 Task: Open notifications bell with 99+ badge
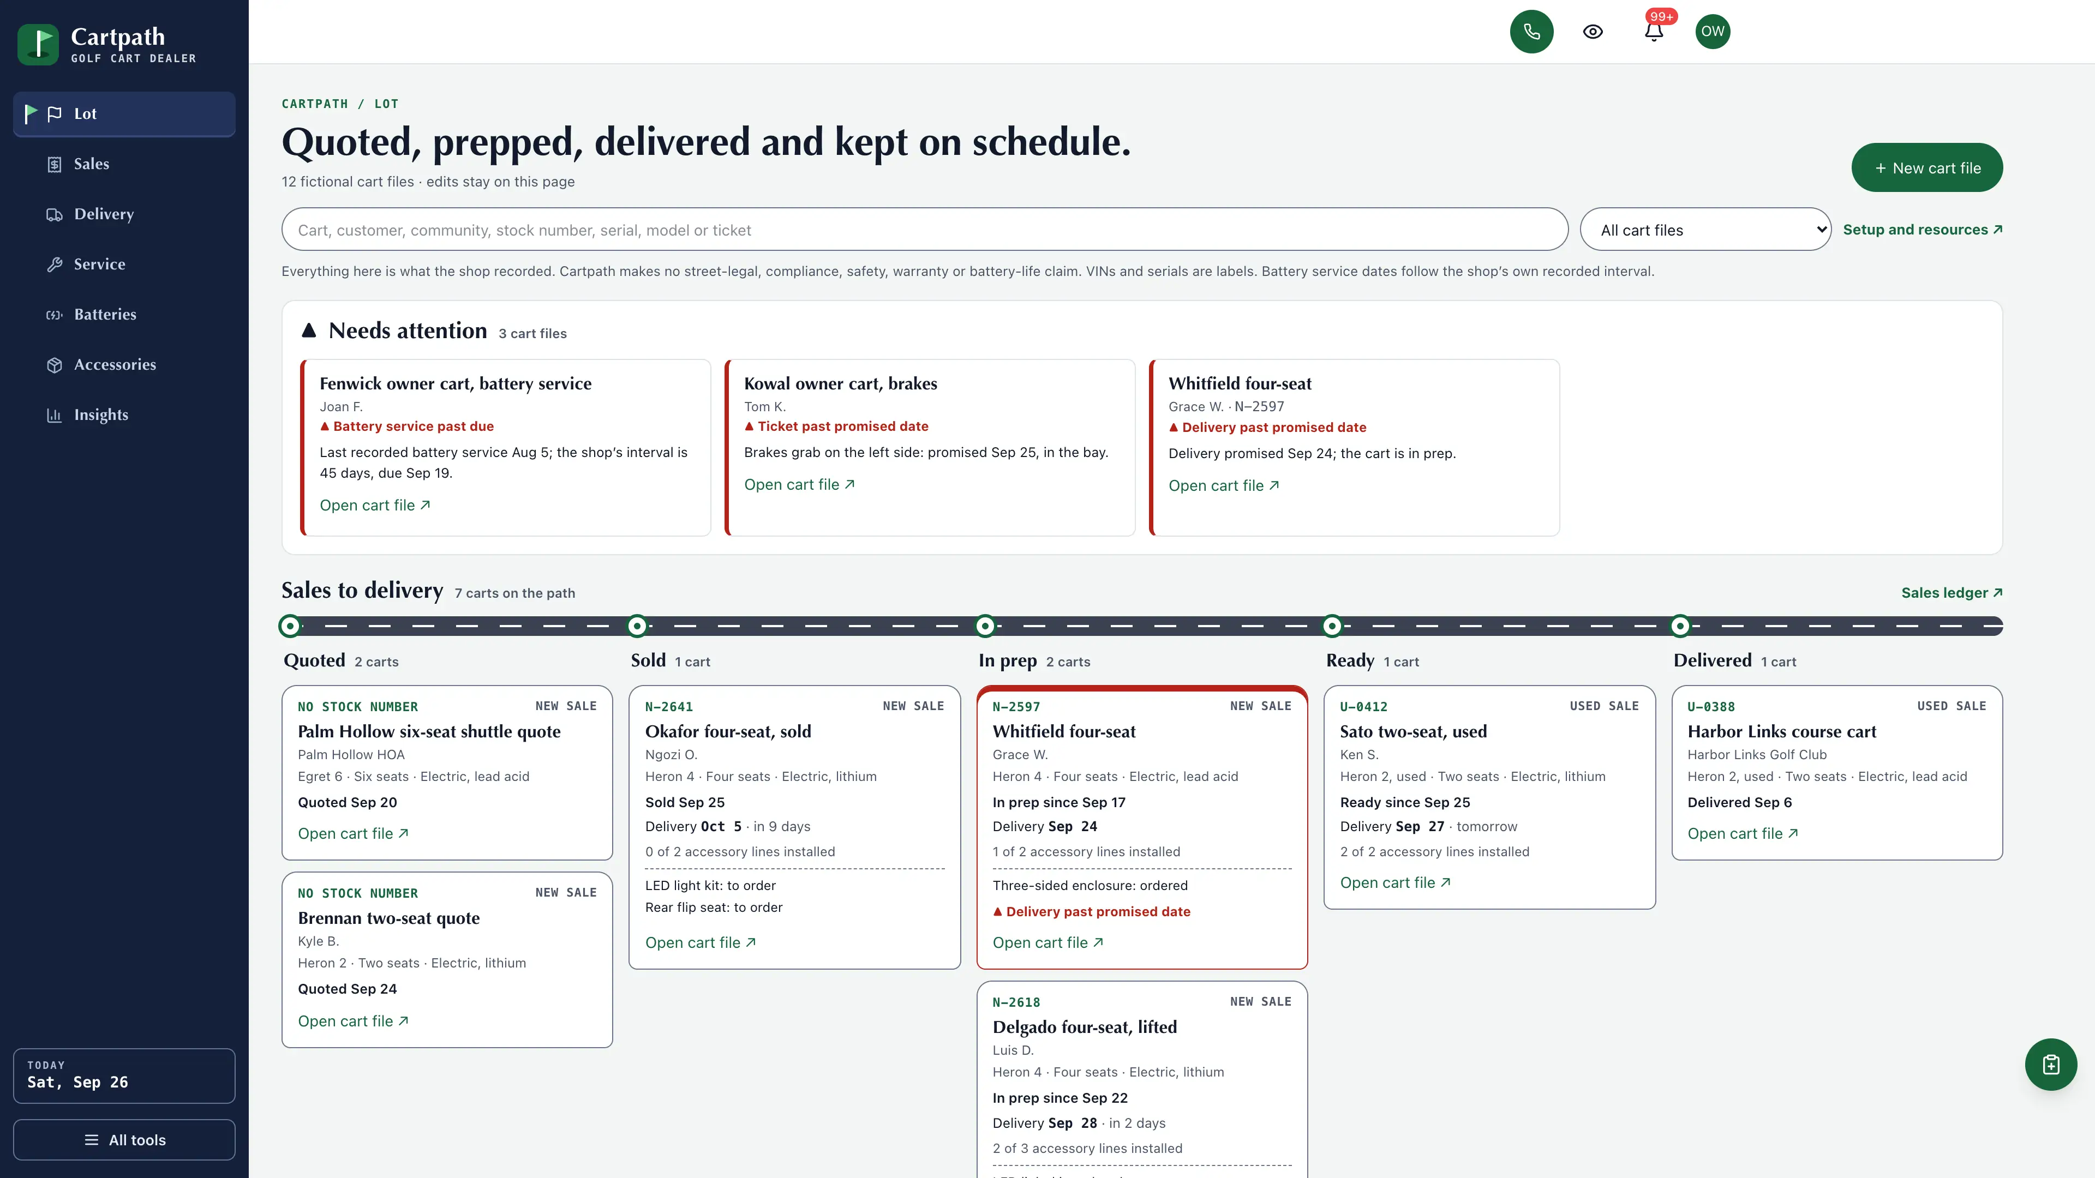coord(1654,31)
